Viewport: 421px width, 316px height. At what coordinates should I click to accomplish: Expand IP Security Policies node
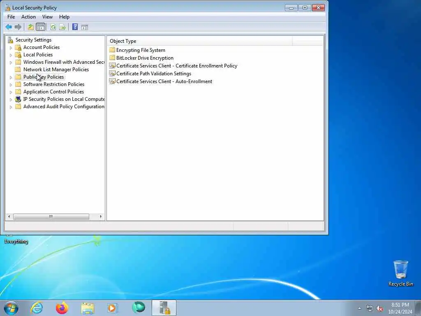(x=11, y=100)
